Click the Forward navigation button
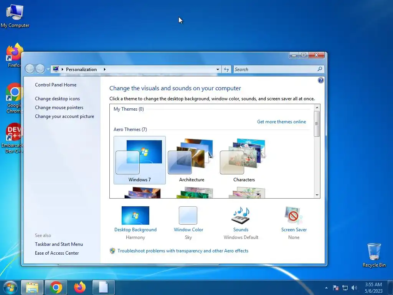 40,68
